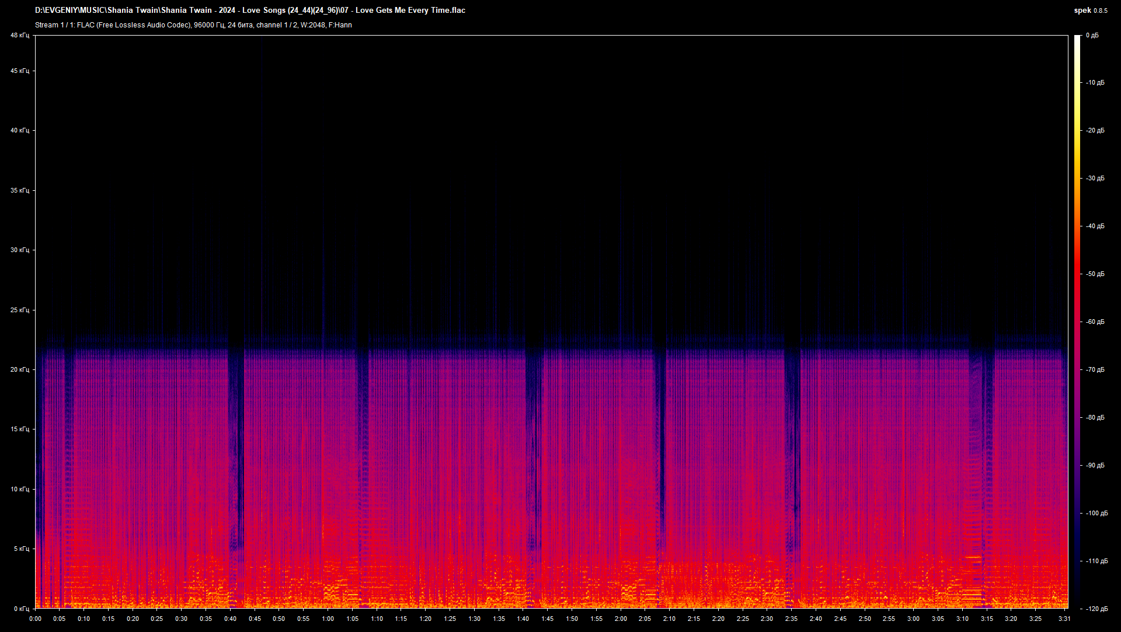1121x632 pixels.
Task: Click the 5 кГц frequency axis label
Action: point(21,549)
